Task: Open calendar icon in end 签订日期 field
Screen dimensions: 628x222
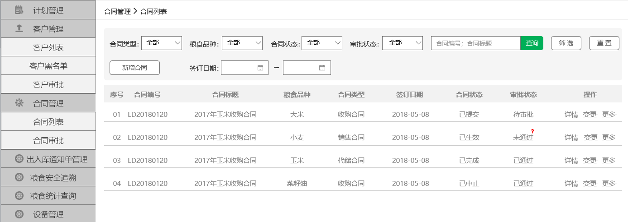Action: [322, 68]
